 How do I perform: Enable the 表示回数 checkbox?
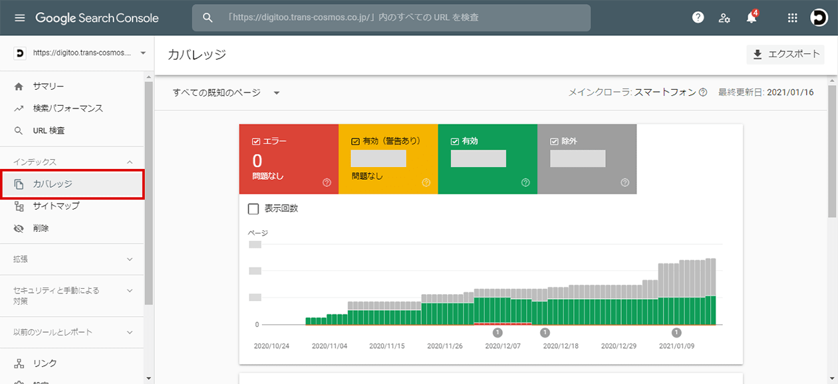253,209
